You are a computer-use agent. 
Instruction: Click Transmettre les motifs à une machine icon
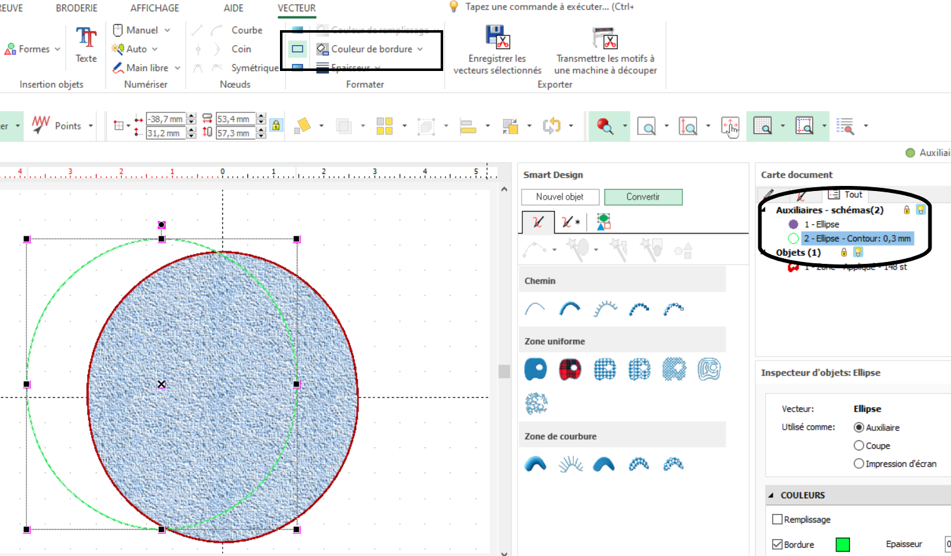605,38
